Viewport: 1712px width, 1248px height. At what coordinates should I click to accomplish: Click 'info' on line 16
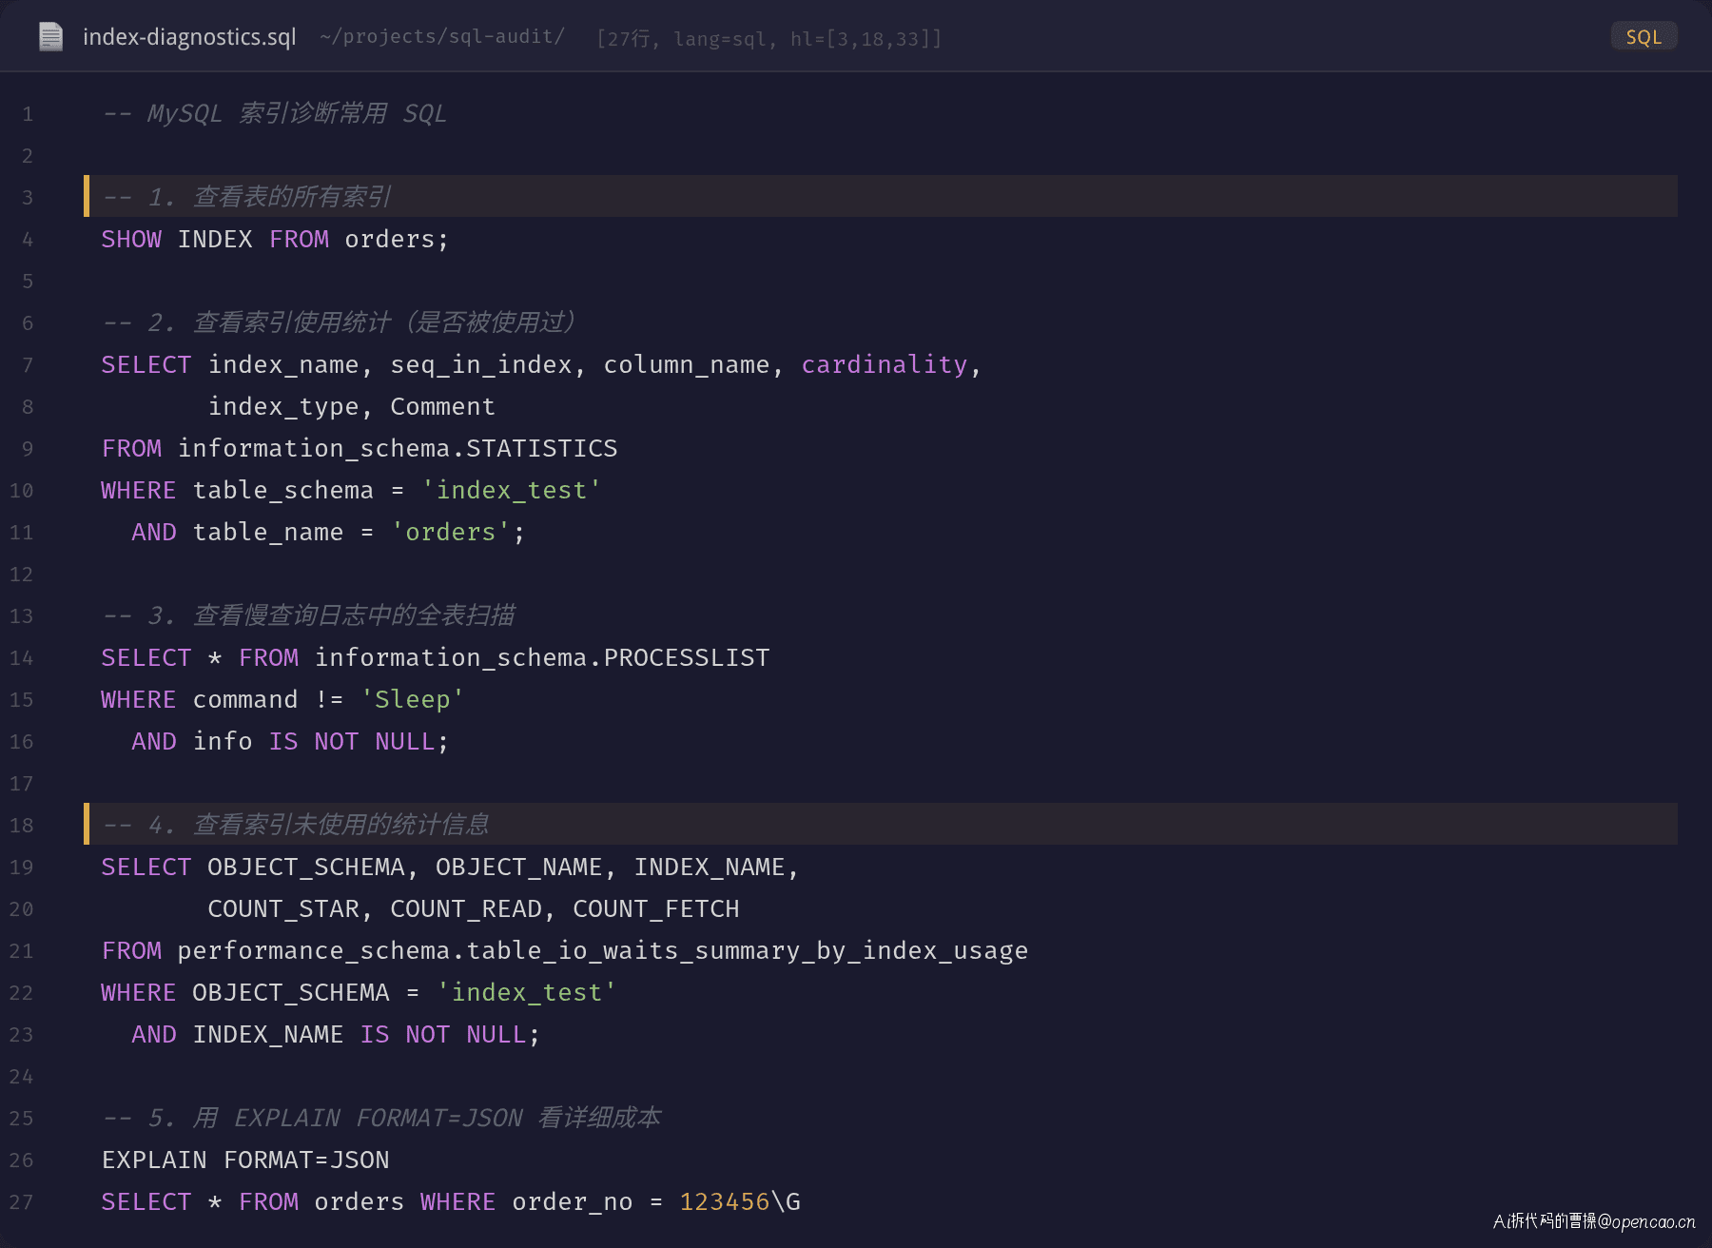223,741
